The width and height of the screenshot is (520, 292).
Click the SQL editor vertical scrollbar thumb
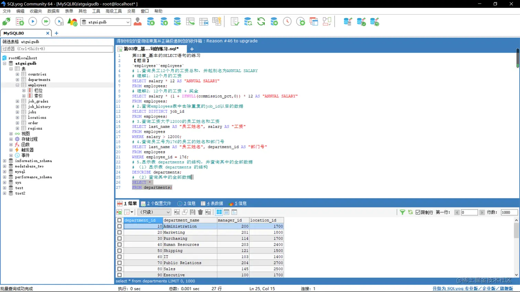click(x=518, y=58)
